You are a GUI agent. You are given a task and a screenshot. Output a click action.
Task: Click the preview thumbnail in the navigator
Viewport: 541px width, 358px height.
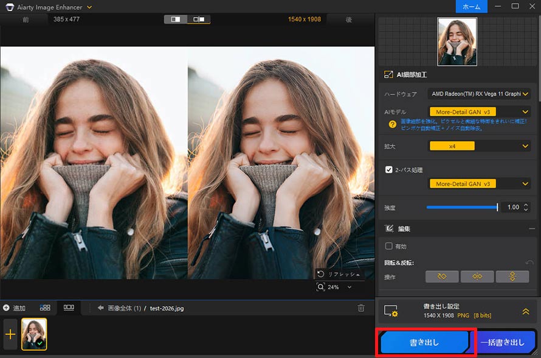point(457,42)
